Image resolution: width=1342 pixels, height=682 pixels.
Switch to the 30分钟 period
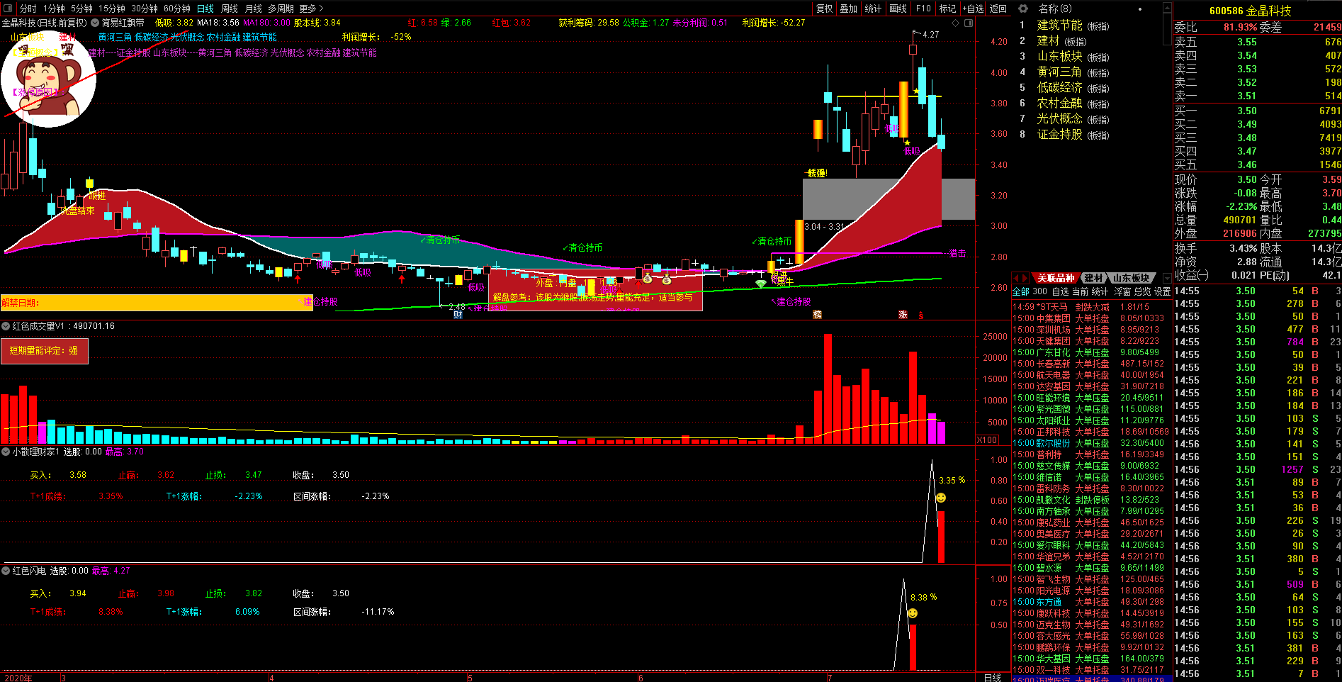(x=145, y=9)
